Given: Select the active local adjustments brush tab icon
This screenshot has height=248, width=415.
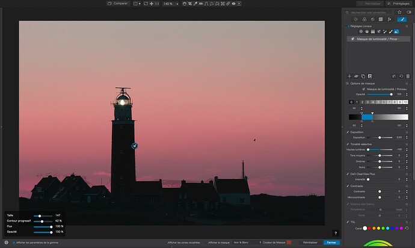Looking at the screenshot, I should tap(402, 19).
